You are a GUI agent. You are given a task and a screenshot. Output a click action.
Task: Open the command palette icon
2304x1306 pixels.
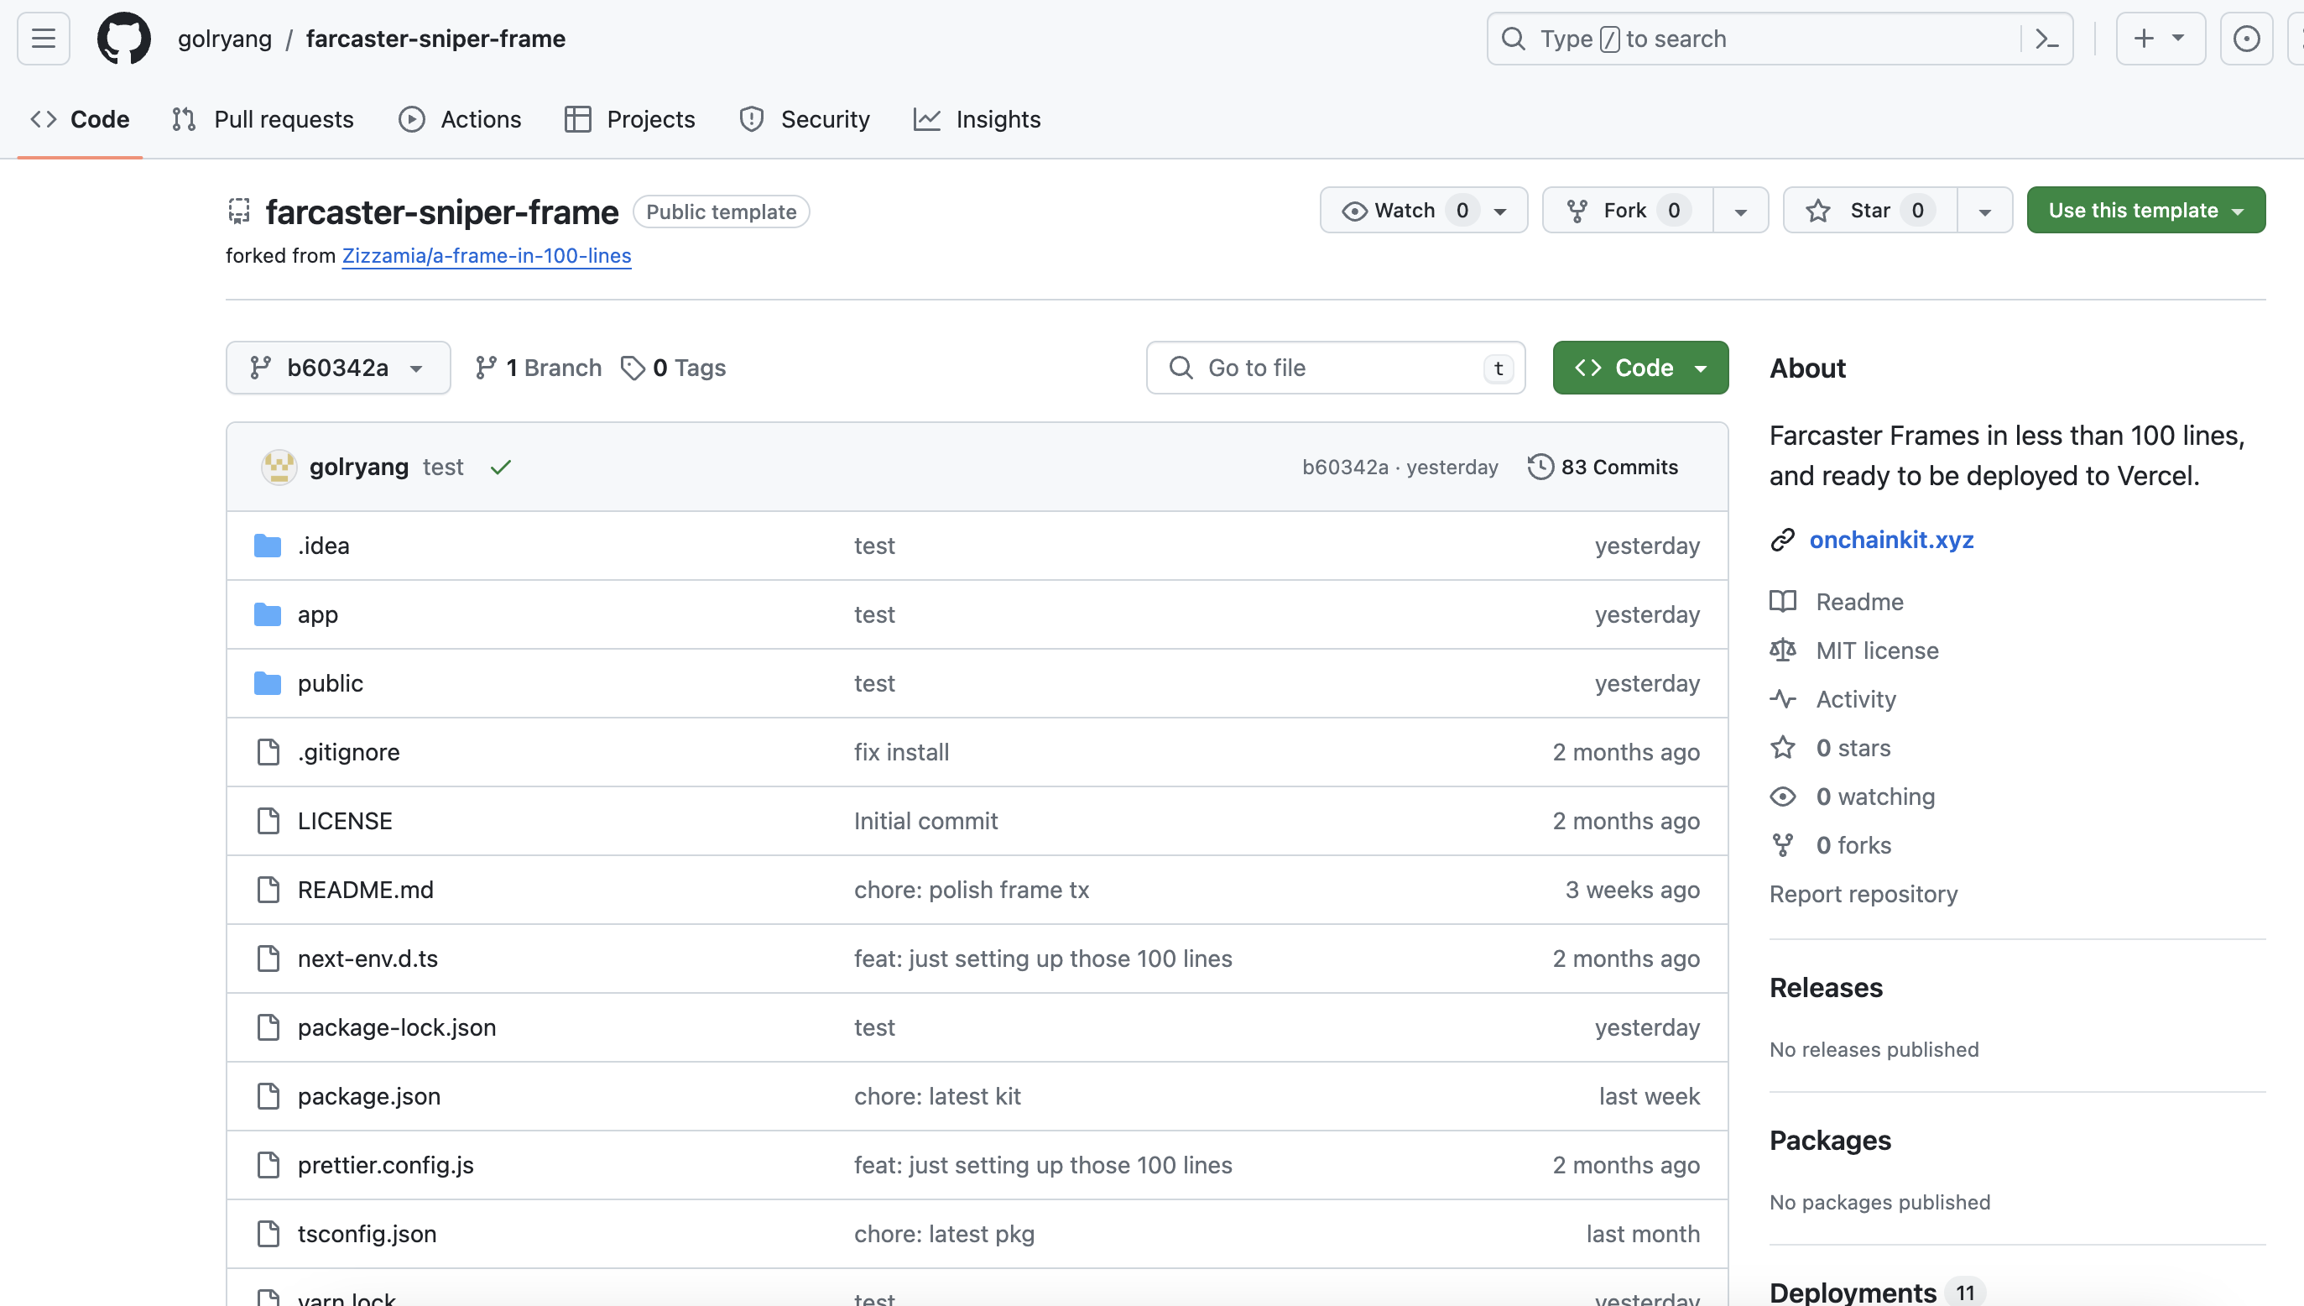click(2046, 39)
